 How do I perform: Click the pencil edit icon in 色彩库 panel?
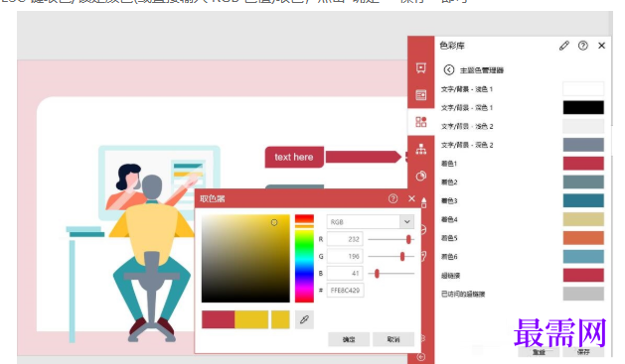564,46
